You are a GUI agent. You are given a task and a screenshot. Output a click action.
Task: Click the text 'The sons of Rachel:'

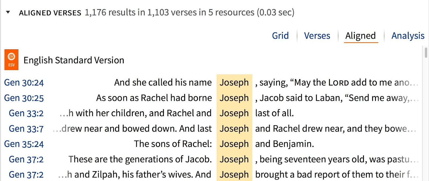pyautogui.click(x=173, y=144)
